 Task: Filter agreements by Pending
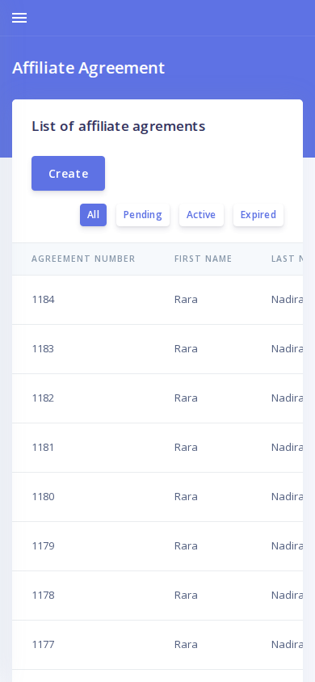click(x=142, y=215)
